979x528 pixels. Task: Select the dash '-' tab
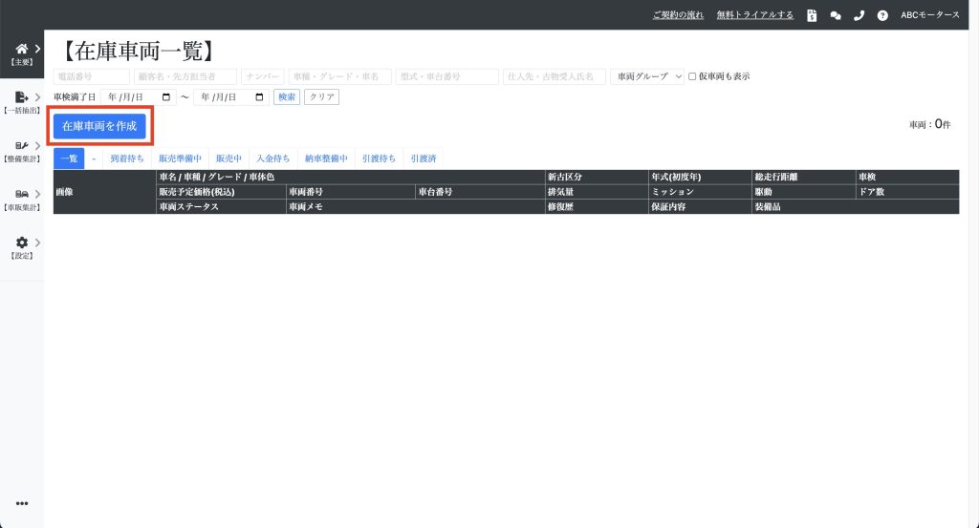[94, 158]
